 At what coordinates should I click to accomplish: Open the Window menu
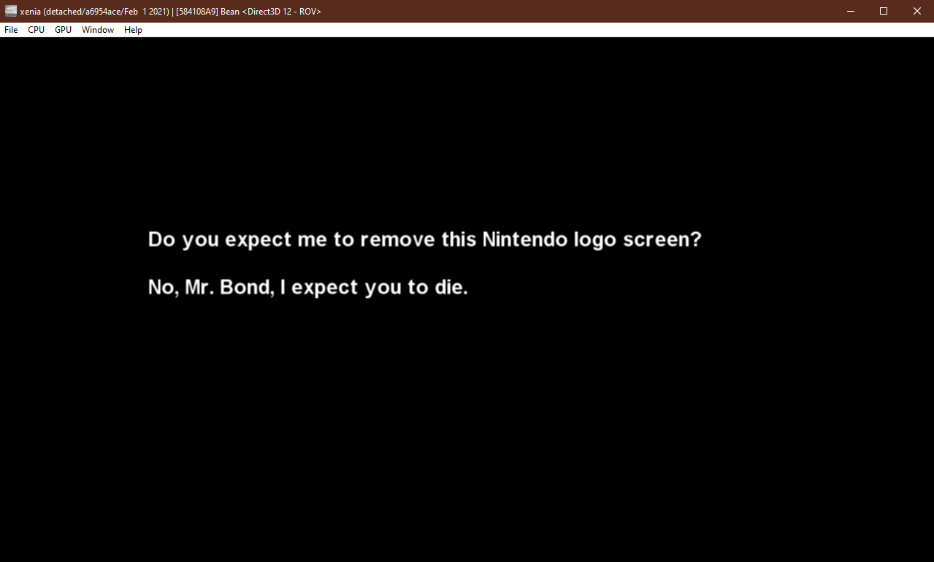(x=98, y=30)
